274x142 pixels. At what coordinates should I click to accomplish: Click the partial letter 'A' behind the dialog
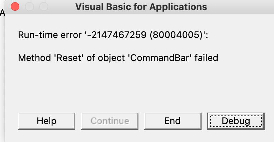[3, 13]
